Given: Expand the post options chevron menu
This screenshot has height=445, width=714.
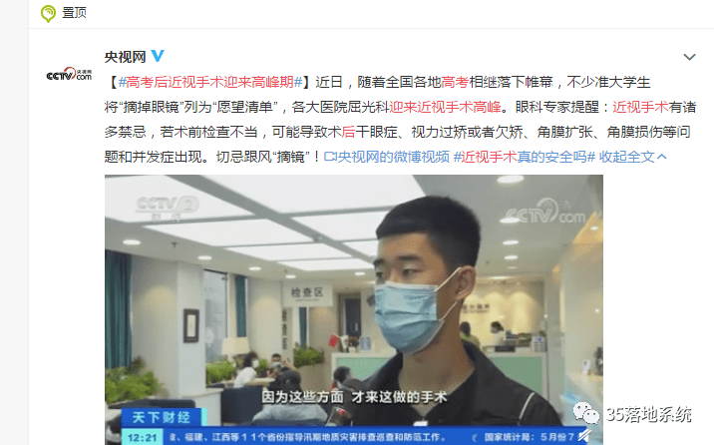Looking at the screenshot, I should (x=689, y=57).
